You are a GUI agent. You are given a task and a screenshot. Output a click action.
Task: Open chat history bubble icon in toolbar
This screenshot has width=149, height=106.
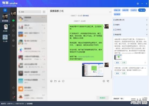(63, 81)
